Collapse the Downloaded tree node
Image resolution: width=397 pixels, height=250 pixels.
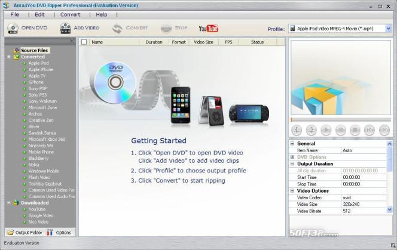tap(9, 203)
